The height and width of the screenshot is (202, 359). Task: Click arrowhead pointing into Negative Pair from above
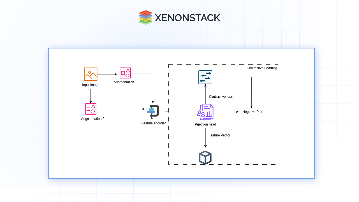pyautogui.click(x=251, y=107)
